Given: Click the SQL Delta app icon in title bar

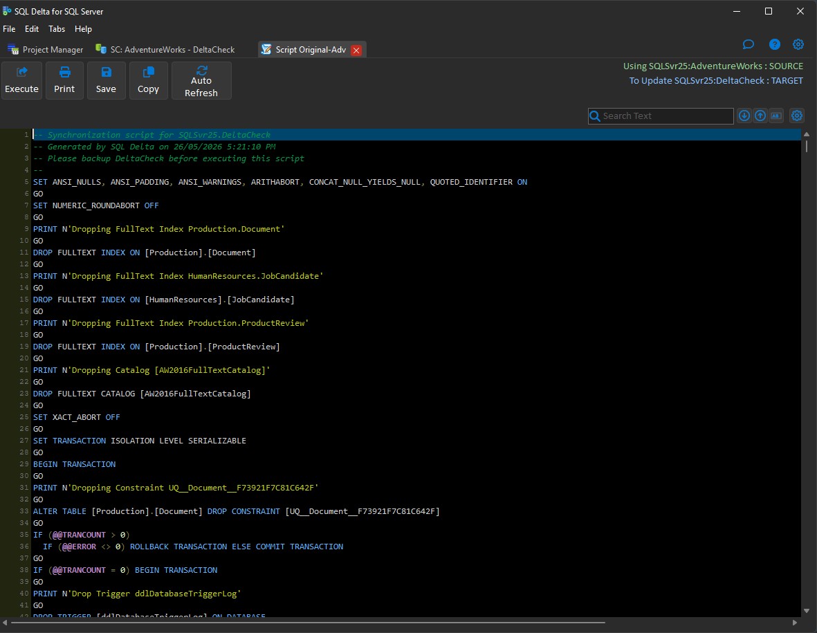Looking at the screenshot, I should [x=7, y=11].
